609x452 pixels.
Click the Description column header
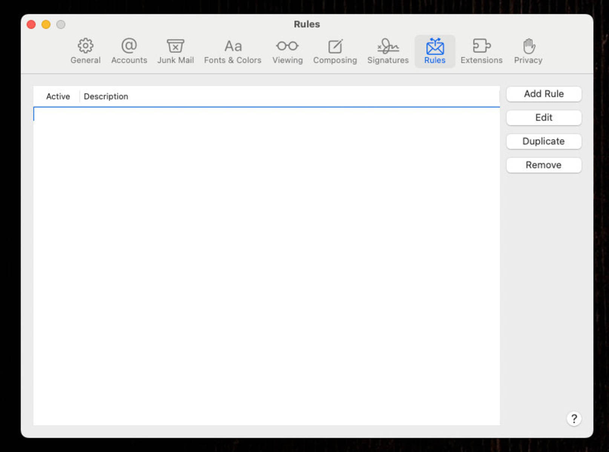[106, 96]
